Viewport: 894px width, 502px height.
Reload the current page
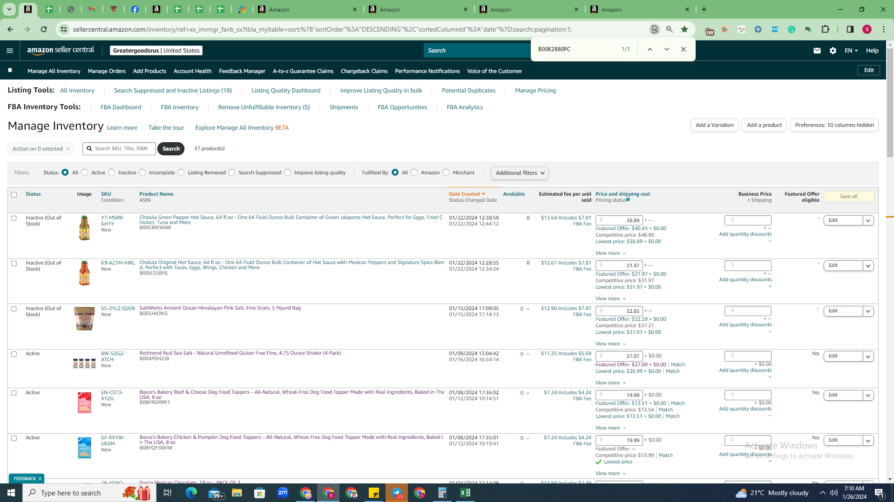[x=44, y=29]
